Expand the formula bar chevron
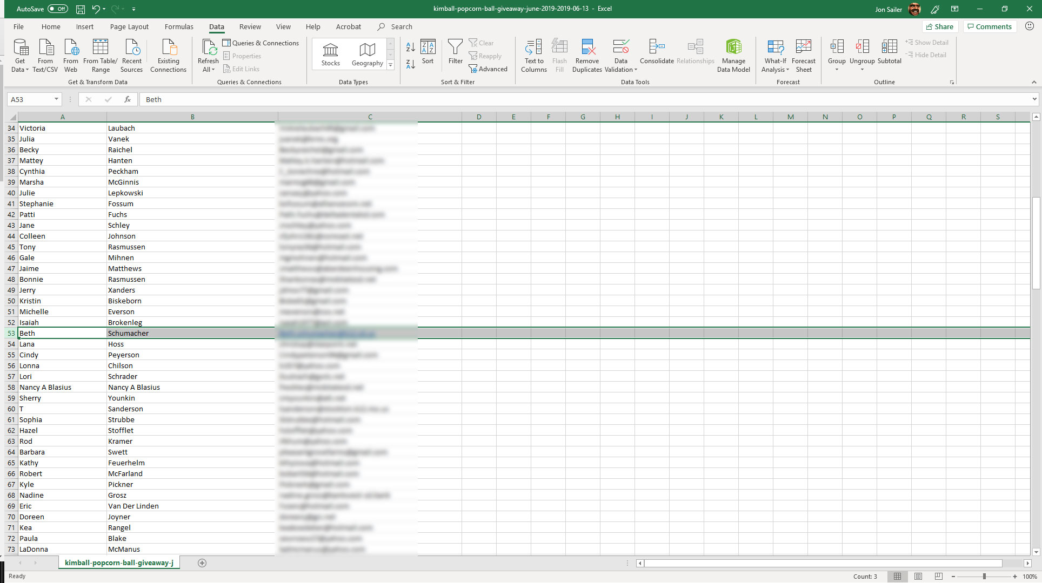This screenshot has height=583, width=1042. (x=1034, y=99)
